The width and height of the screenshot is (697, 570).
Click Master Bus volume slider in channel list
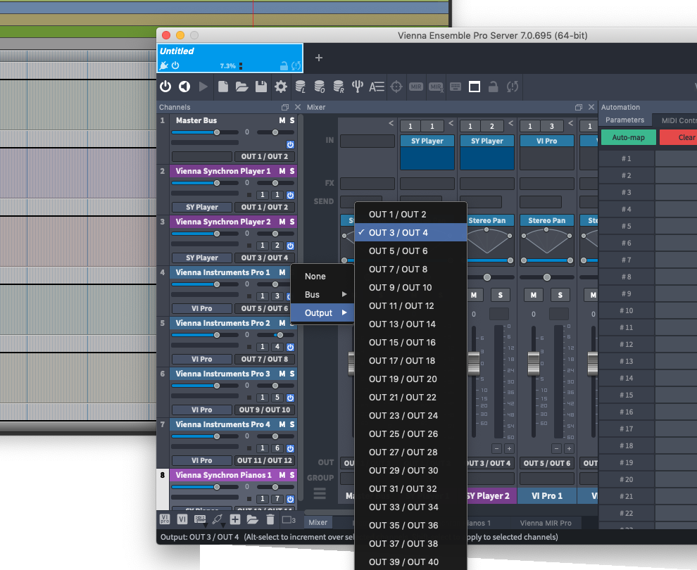click(204, 132)
